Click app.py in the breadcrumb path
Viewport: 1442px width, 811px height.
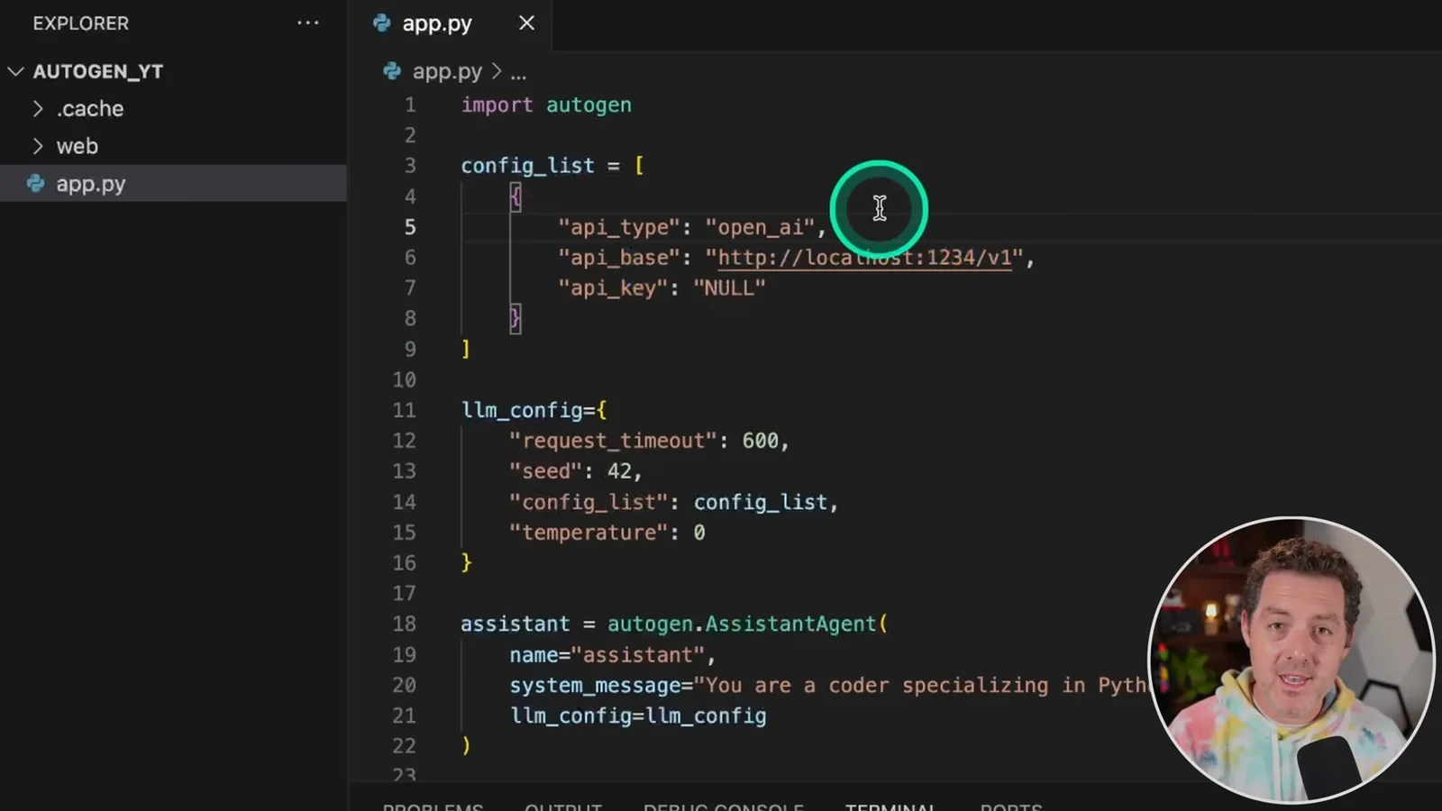(447, 71)
